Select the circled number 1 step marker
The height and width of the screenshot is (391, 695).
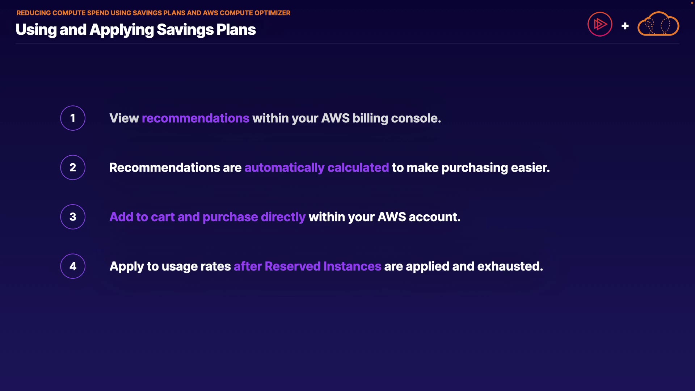click(x=73, y=118)
